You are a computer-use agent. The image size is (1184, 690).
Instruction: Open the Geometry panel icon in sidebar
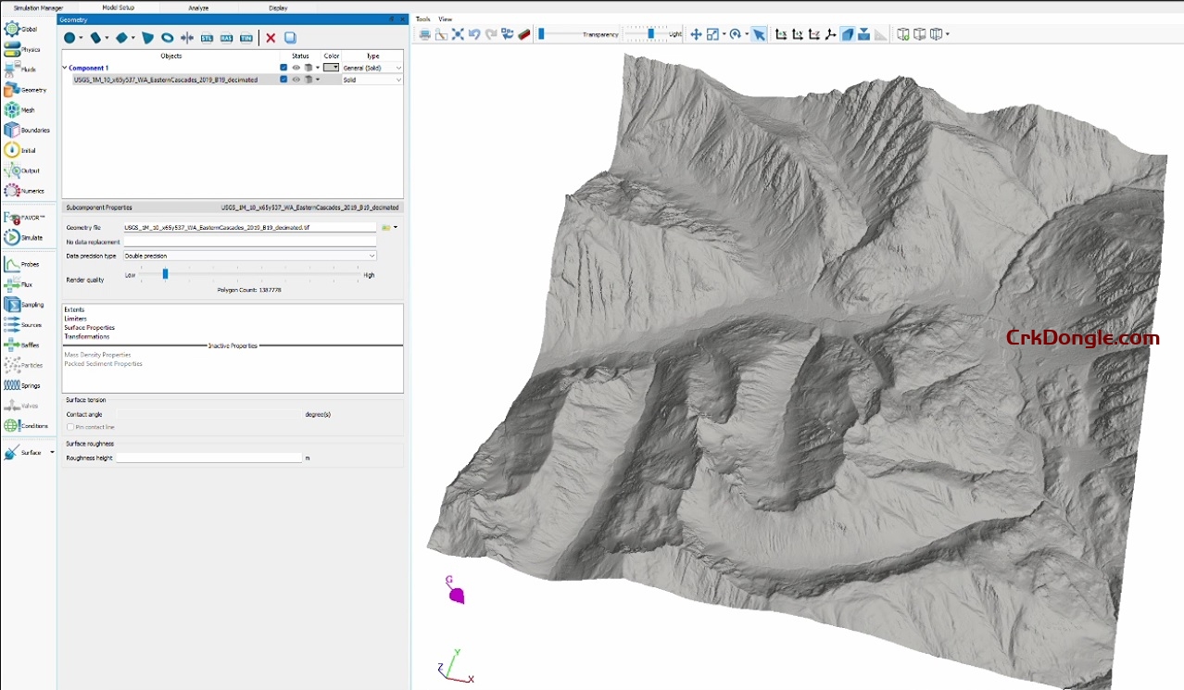[x=14, y=89]
